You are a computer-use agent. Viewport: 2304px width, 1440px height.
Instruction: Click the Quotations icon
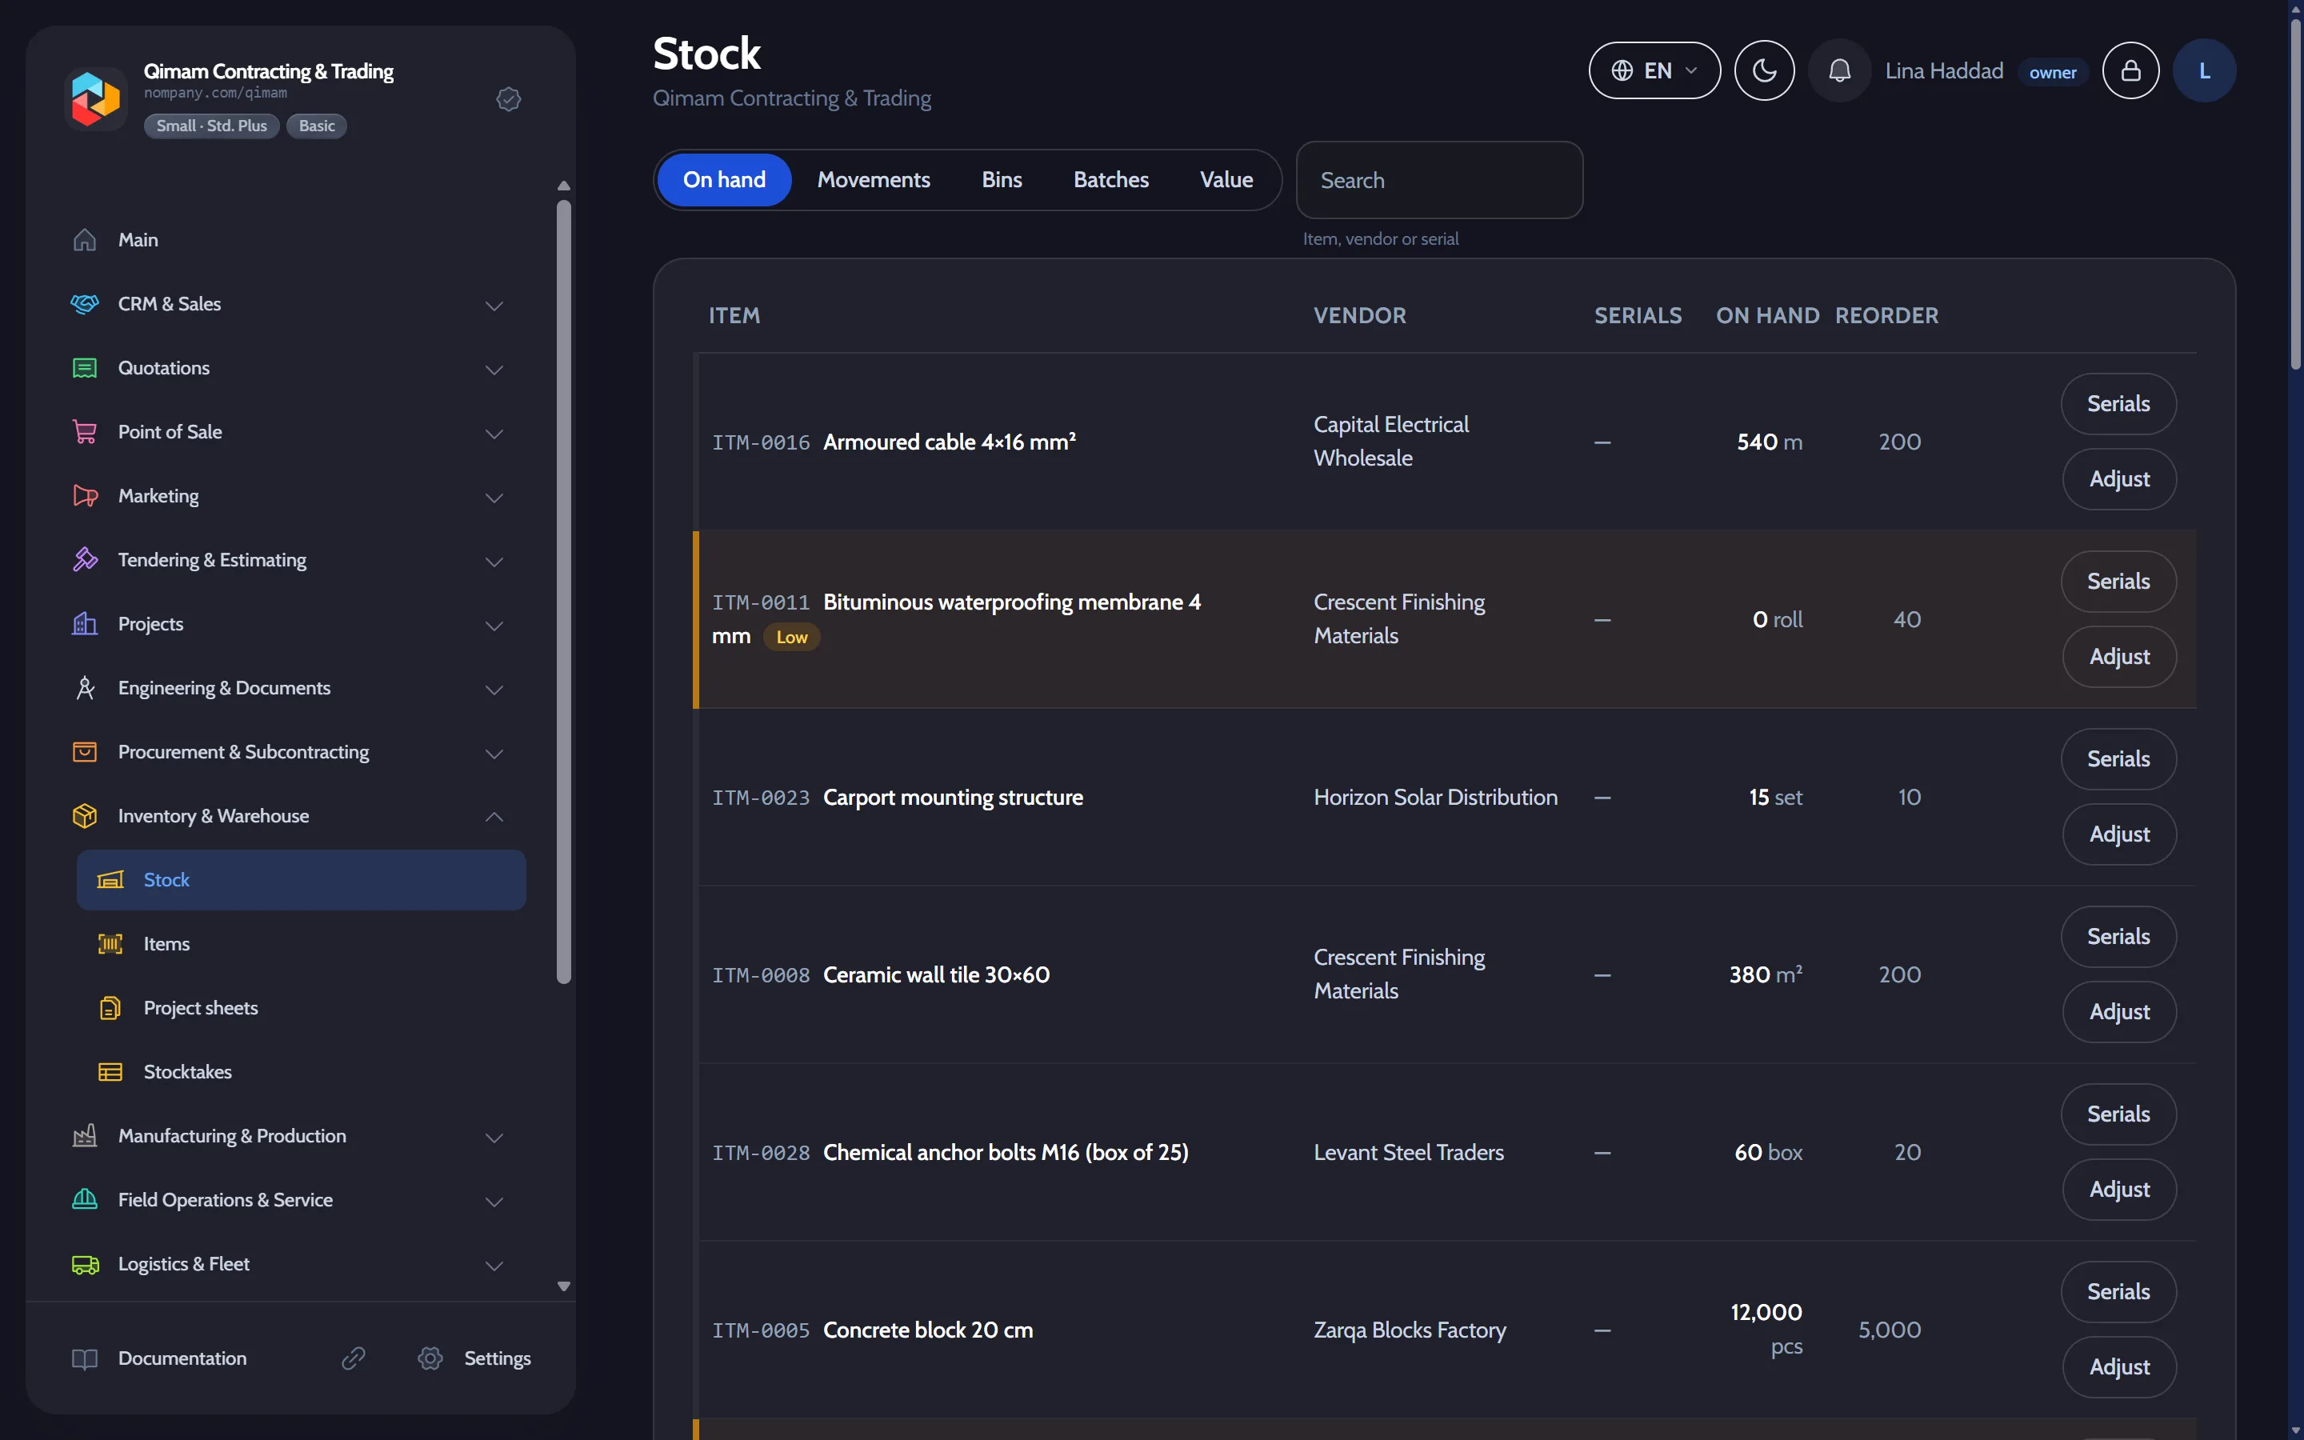[x=85, y=368]
